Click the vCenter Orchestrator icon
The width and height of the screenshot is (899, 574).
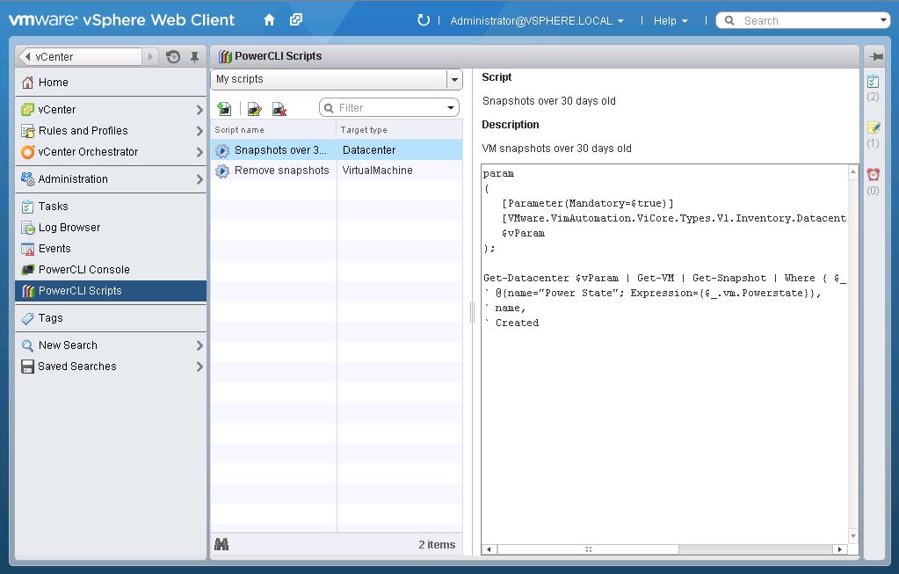(27, 152)
